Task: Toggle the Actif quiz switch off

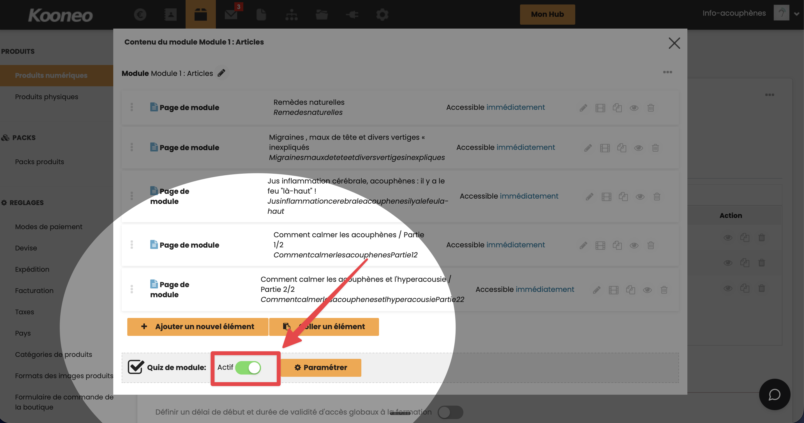Action: coord(248,368)
